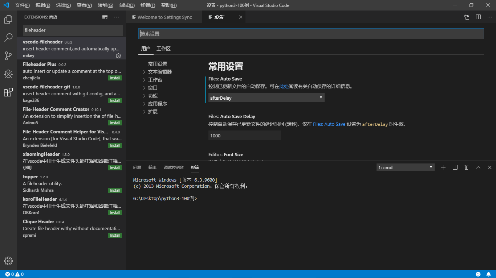
Task: Switch to the 工作区 settings tab
Action: point(163,48)
